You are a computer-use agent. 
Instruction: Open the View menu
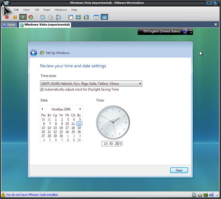coord(26,10)
